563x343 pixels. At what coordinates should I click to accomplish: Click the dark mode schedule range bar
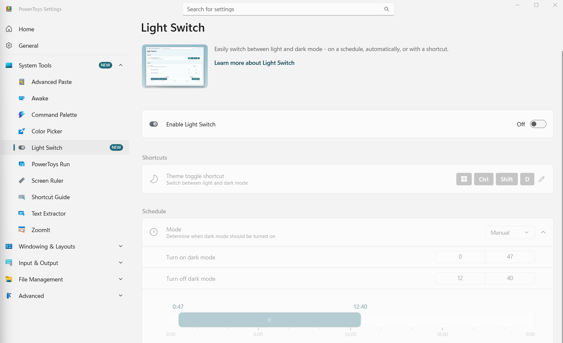[x=270, y=320]
